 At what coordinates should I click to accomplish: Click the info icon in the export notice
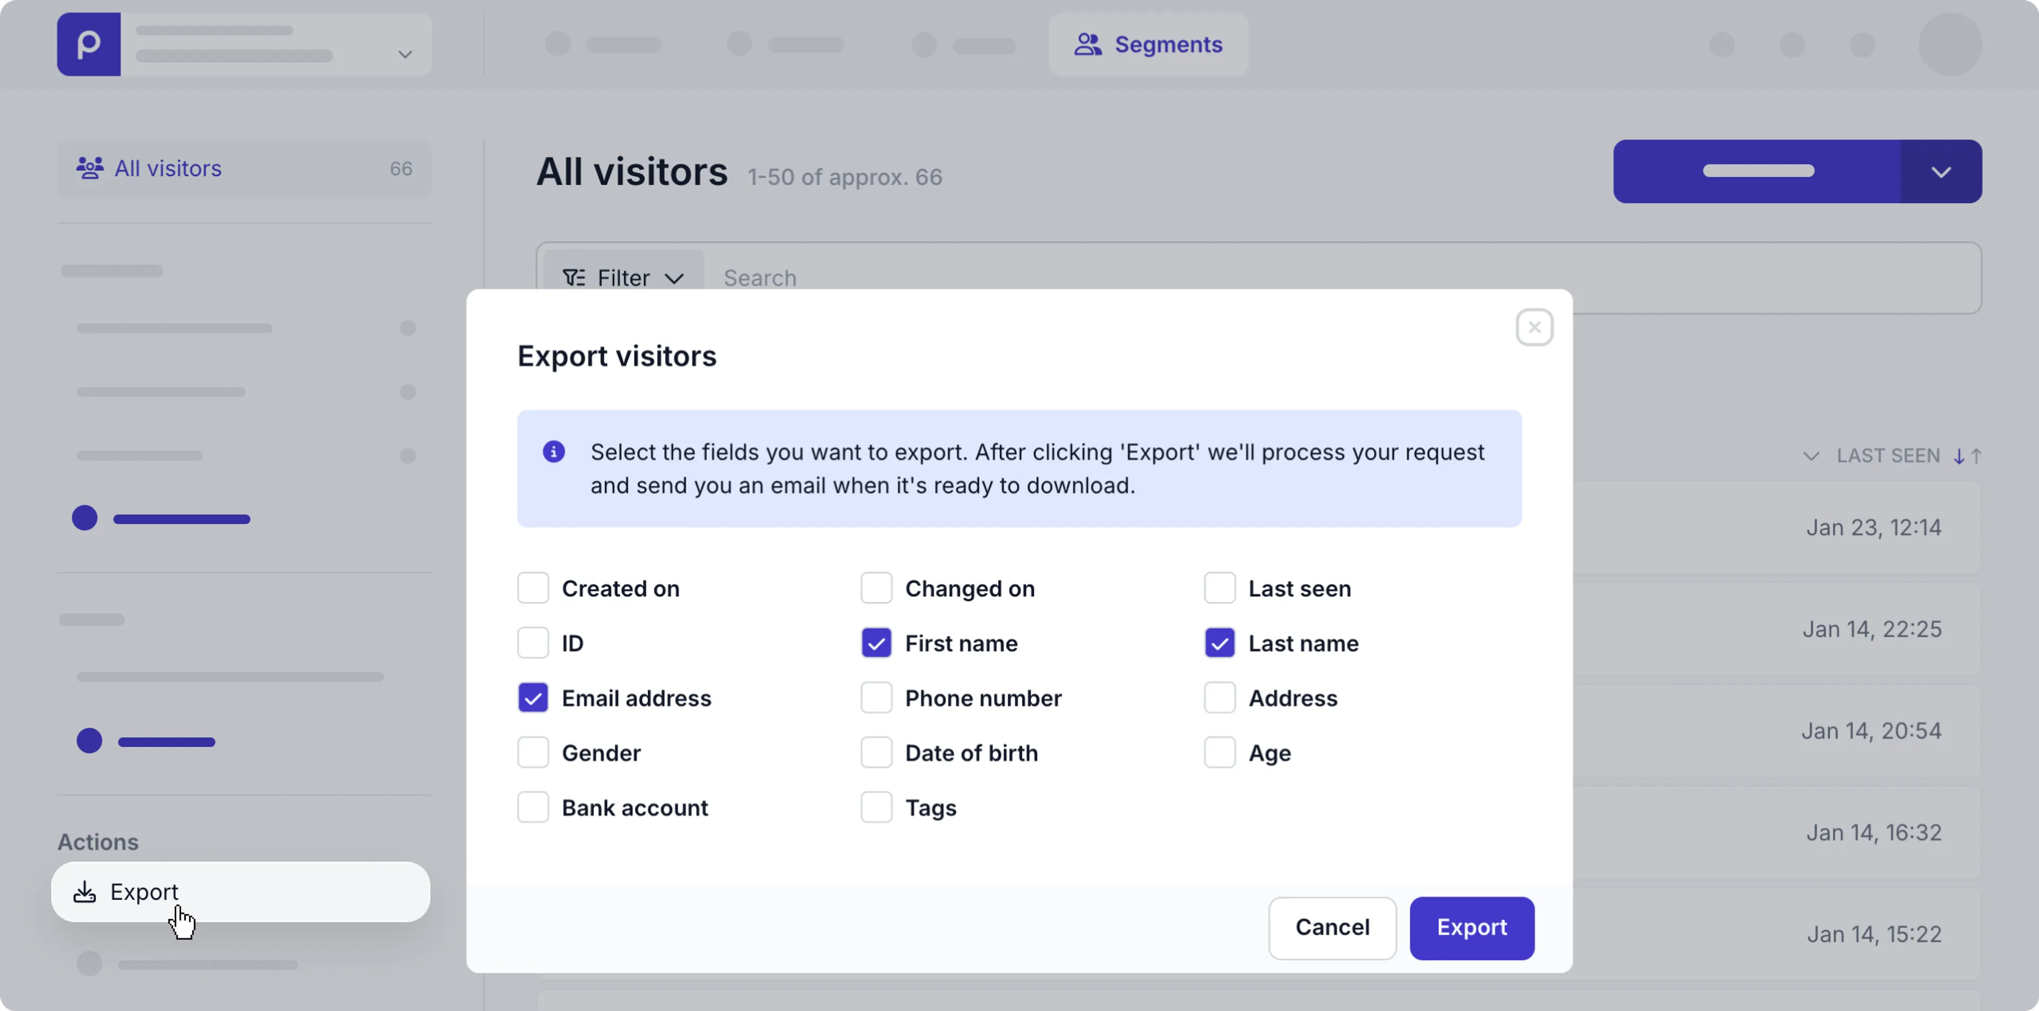point(553,451)
